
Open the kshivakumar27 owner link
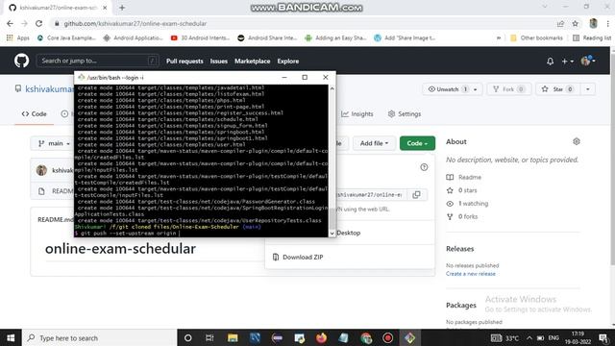(49, 89)
